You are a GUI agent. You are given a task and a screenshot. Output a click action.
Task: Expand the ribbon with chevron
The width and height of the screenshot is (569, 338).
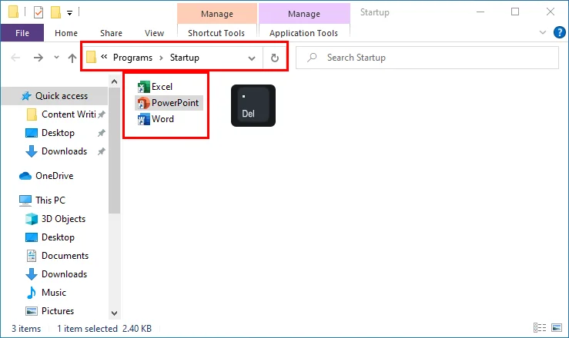pyautogui.click(x=543, y=32)
